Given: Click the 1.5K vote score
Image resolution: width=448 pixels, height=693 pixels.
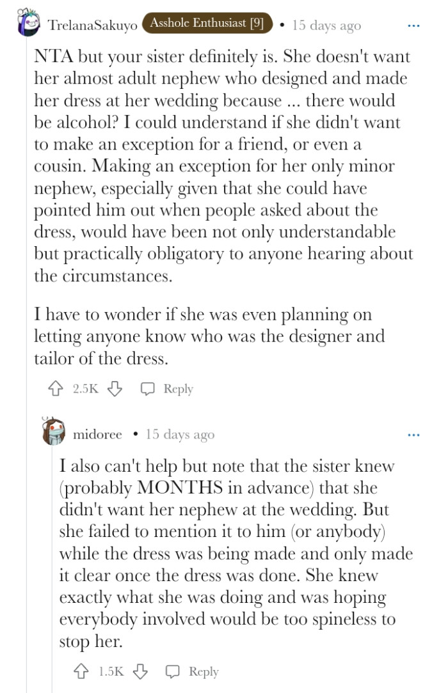Looking at the screenshot, I should 111,671.
